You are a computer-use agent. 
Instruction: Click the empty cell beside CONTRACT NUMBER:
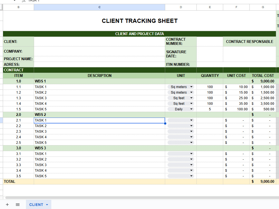(210, 42)
